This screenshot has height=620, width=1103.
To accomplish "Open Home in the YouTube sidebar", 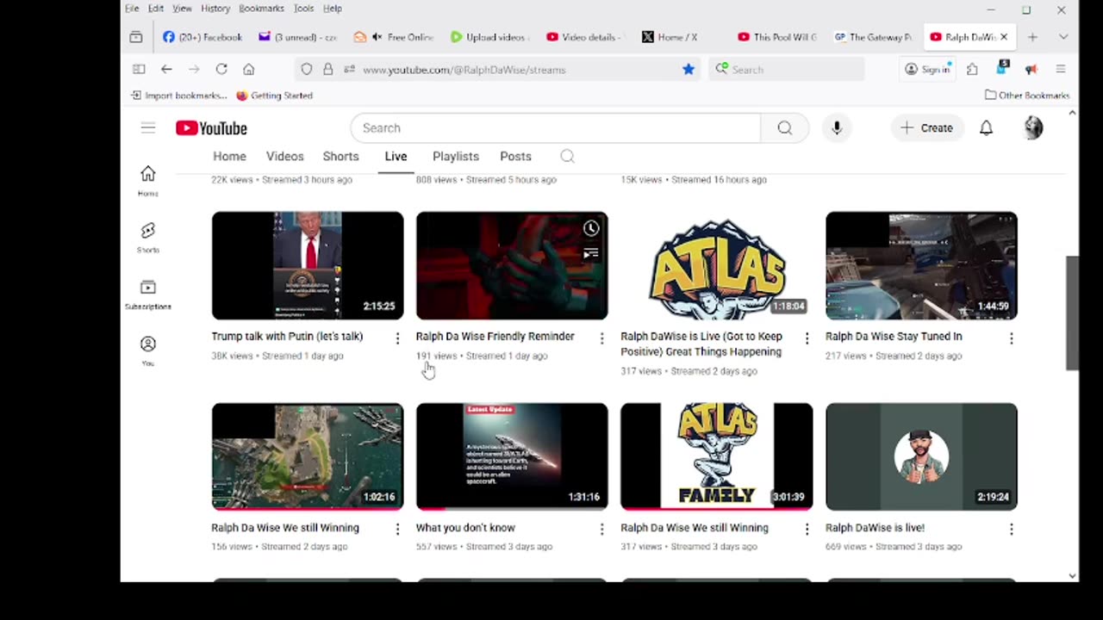I will click(148, 181).
